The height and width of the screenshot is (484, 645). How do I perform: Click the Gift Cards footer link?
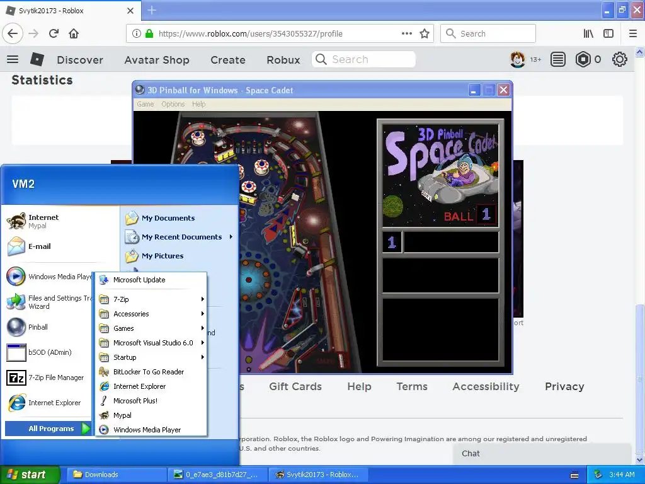[x=295, y=386]
